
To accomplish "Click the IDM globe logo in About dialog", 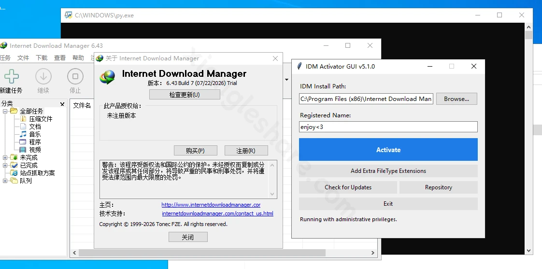I will click(x=107, y=77).
